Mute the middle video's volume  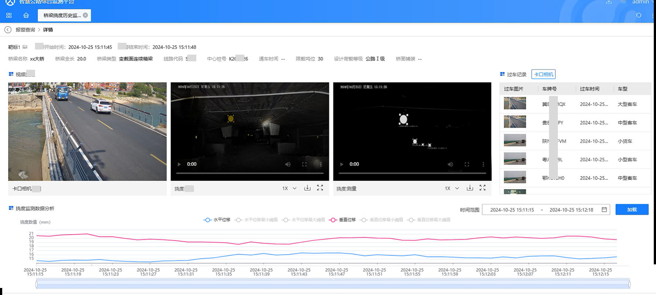[288, 164]
